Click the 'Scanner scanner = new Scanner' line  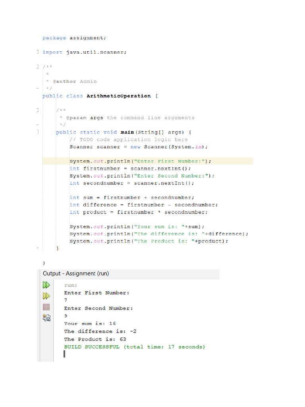(139, 147)
